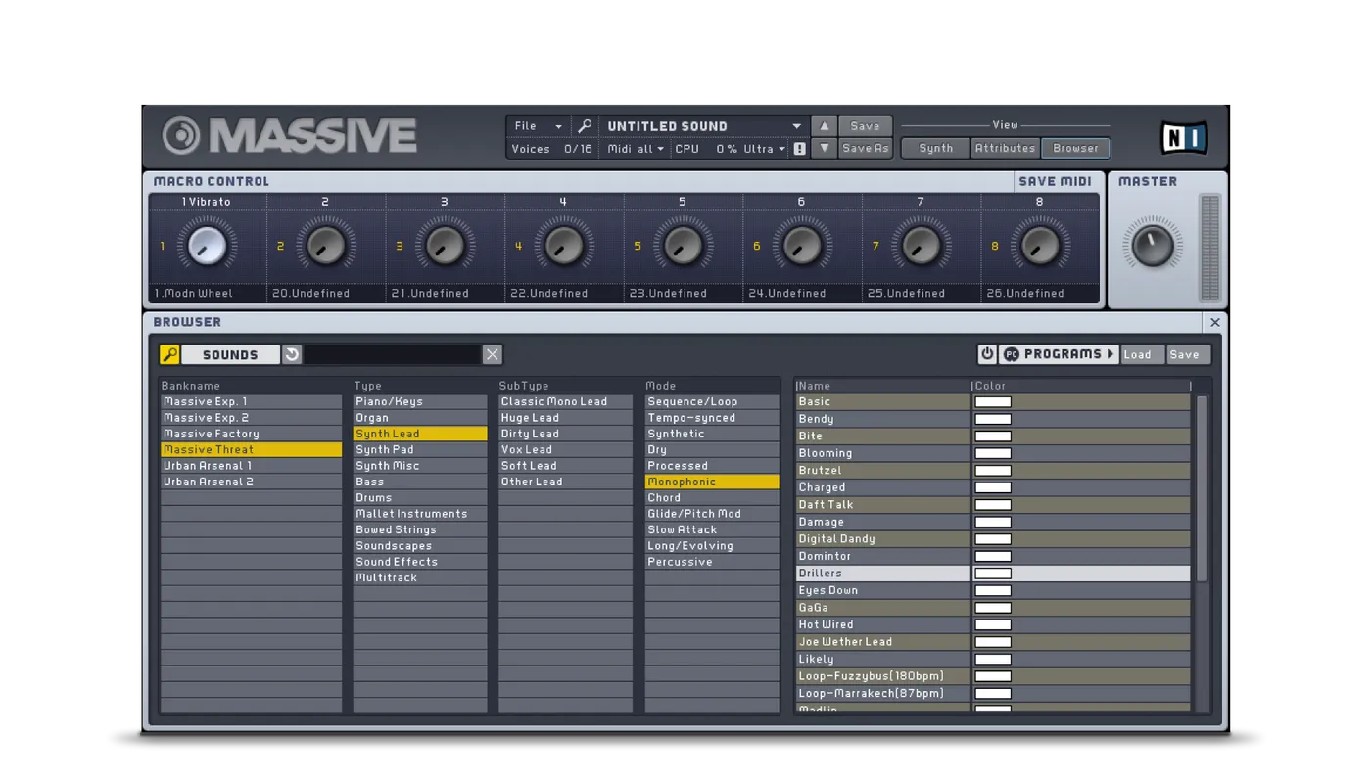This screenshot has height=781, width=1371.
Task: Select Multitrack type
Action: [420, 577]
